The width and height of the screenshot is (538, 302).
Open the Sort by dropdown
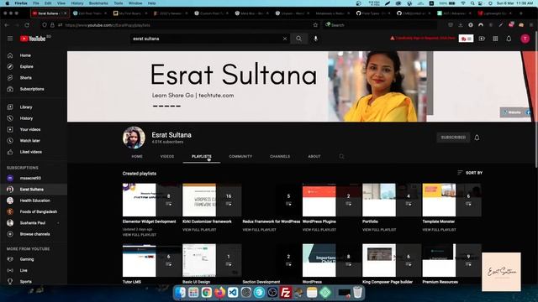(x=470, y=173)
